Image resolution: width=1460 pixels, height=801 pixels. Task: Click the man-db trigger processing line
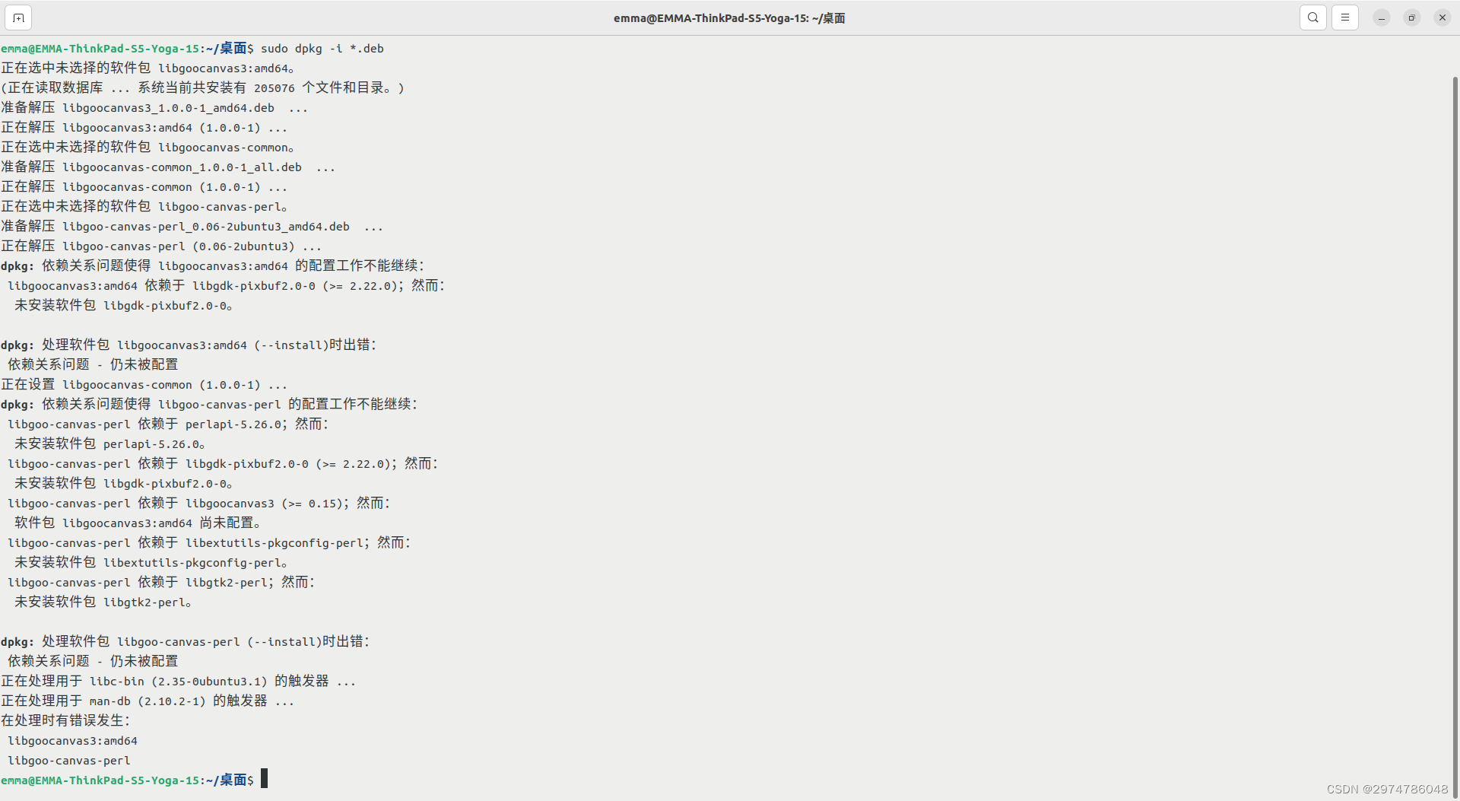[x=147, y=701]
